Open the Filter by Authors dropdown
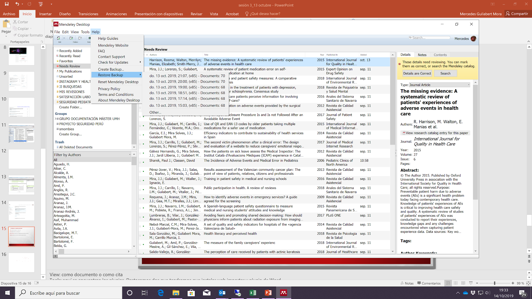The image size is (532, 299). click(x=130, y=155)
